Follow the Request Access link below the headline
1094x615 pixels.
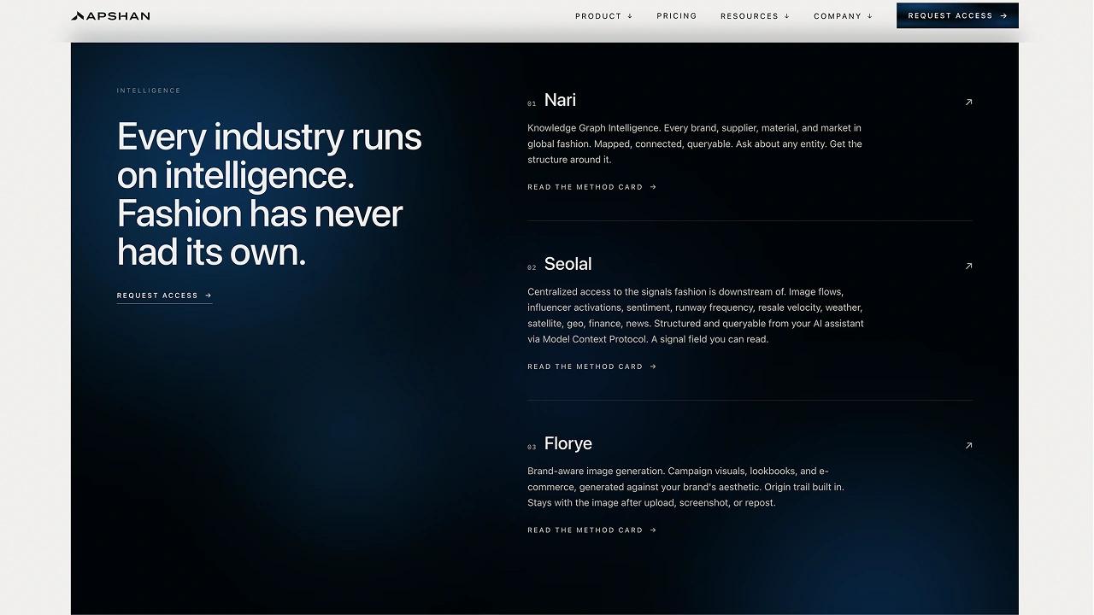(x=164, y=296)
